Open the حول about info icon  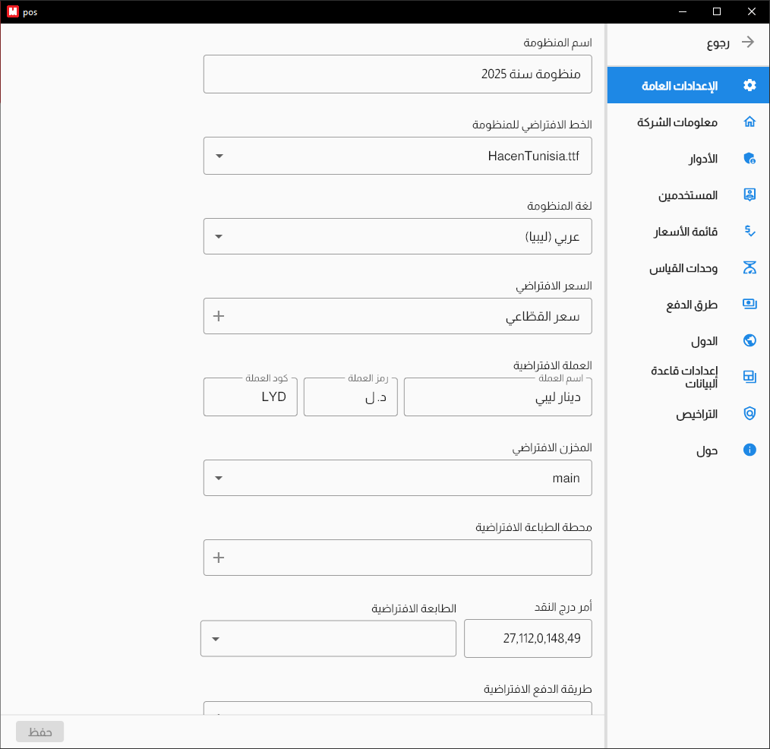point(749,450)
